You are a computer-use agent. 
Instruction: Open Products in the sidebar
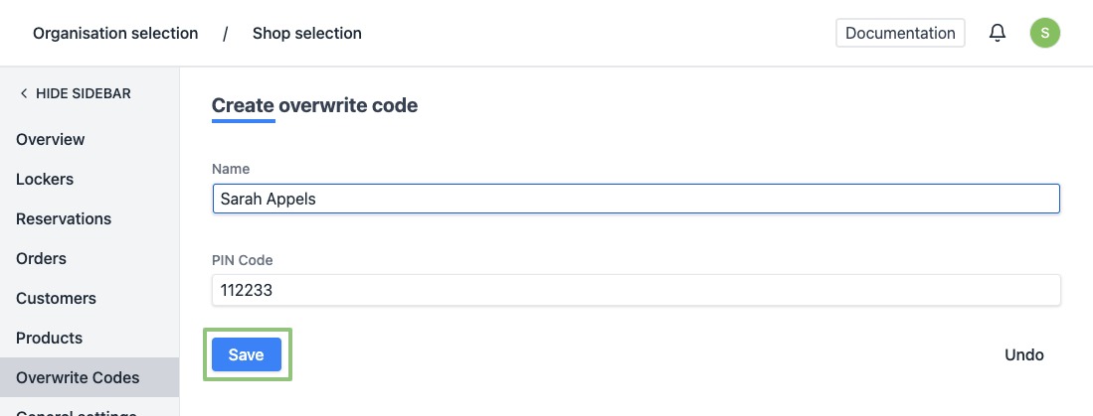click(49, 338)
